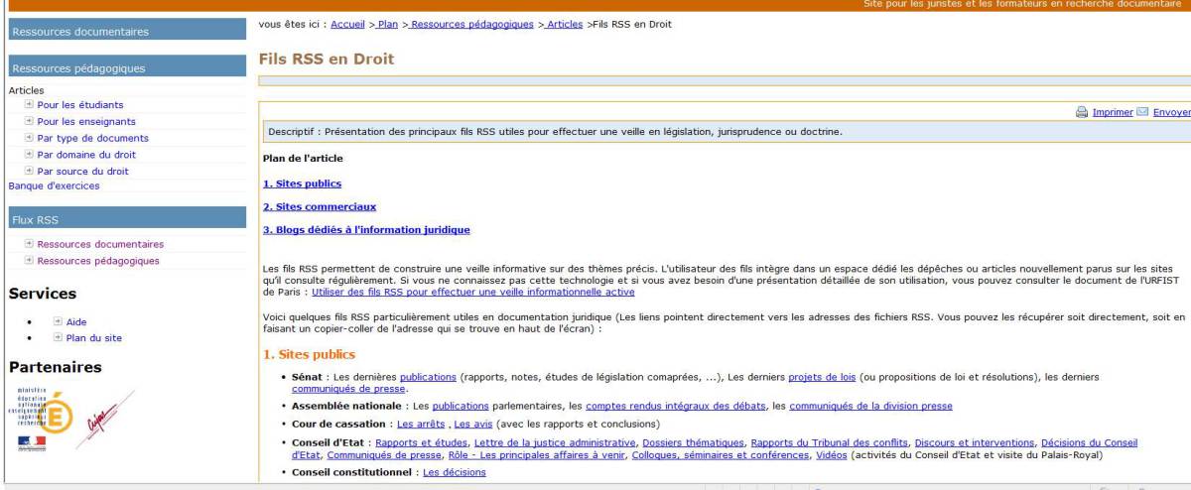The image size is (1191, 490).
Task: Expand the 'Par domaine du droit' node
Action: tap(29, 155)
